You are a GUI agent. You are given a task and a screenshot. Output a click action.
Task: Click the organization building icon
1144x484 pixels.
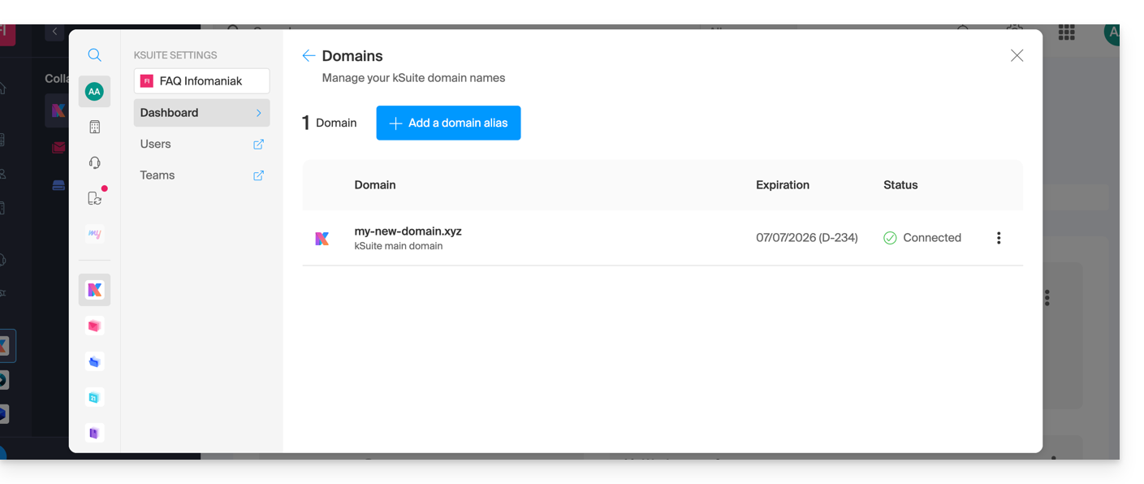pos(95,127)
